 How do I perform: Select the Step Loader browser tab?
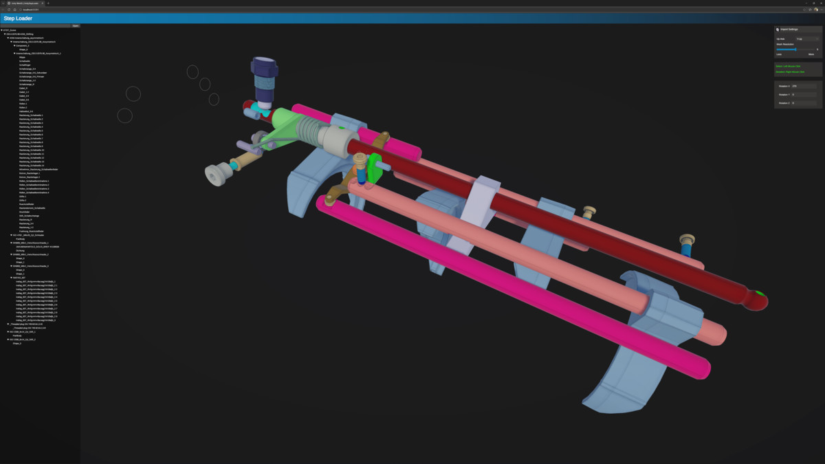[26, 3]
